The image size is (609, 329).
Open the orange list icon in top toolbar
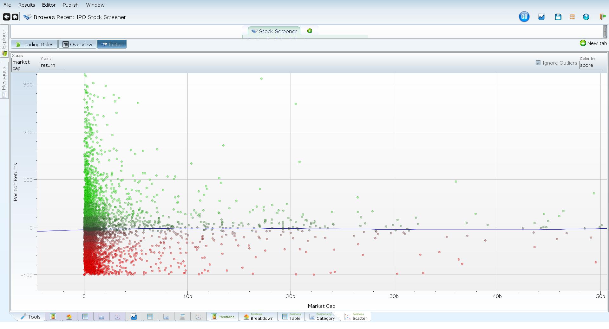click(572, 17)
